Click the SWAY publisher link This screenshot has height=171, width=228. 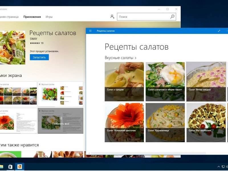33,39
